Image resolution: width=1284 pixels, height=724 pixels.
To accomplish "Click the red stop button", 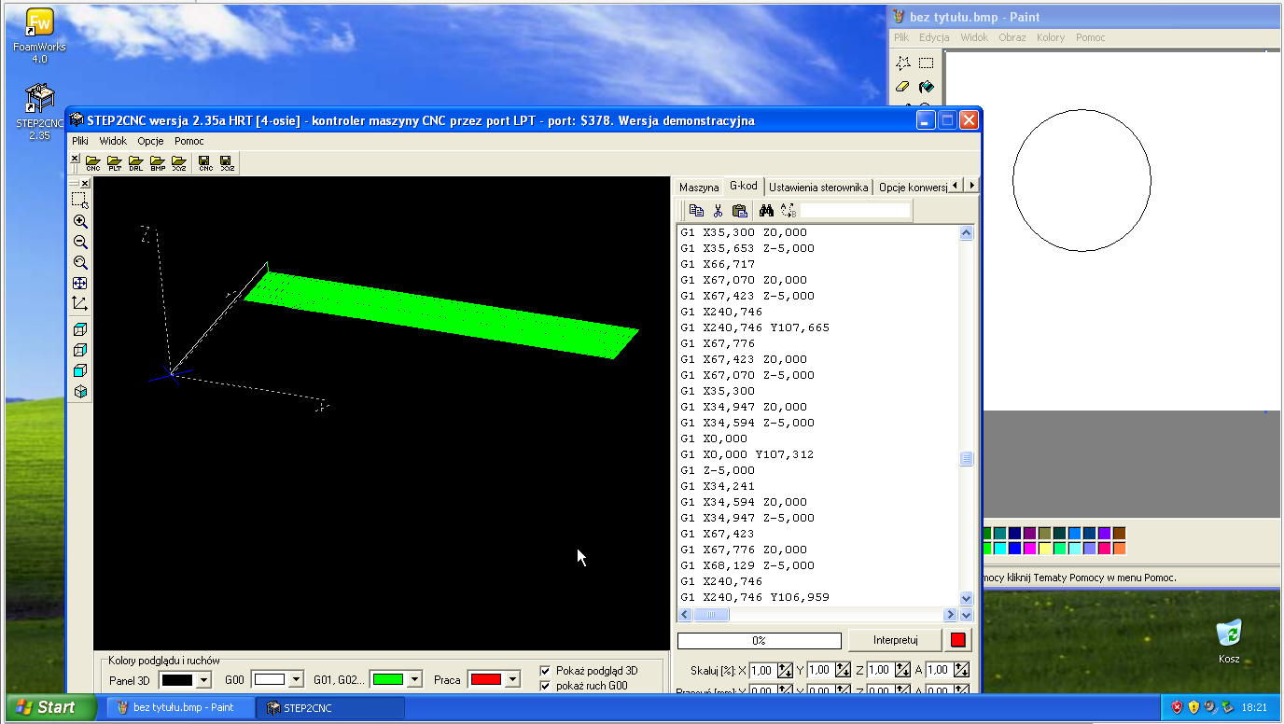I will coord(958,640).
